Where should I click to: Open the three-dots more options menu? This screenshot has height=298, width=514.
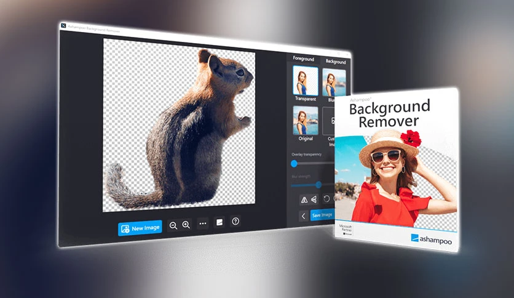202,223
